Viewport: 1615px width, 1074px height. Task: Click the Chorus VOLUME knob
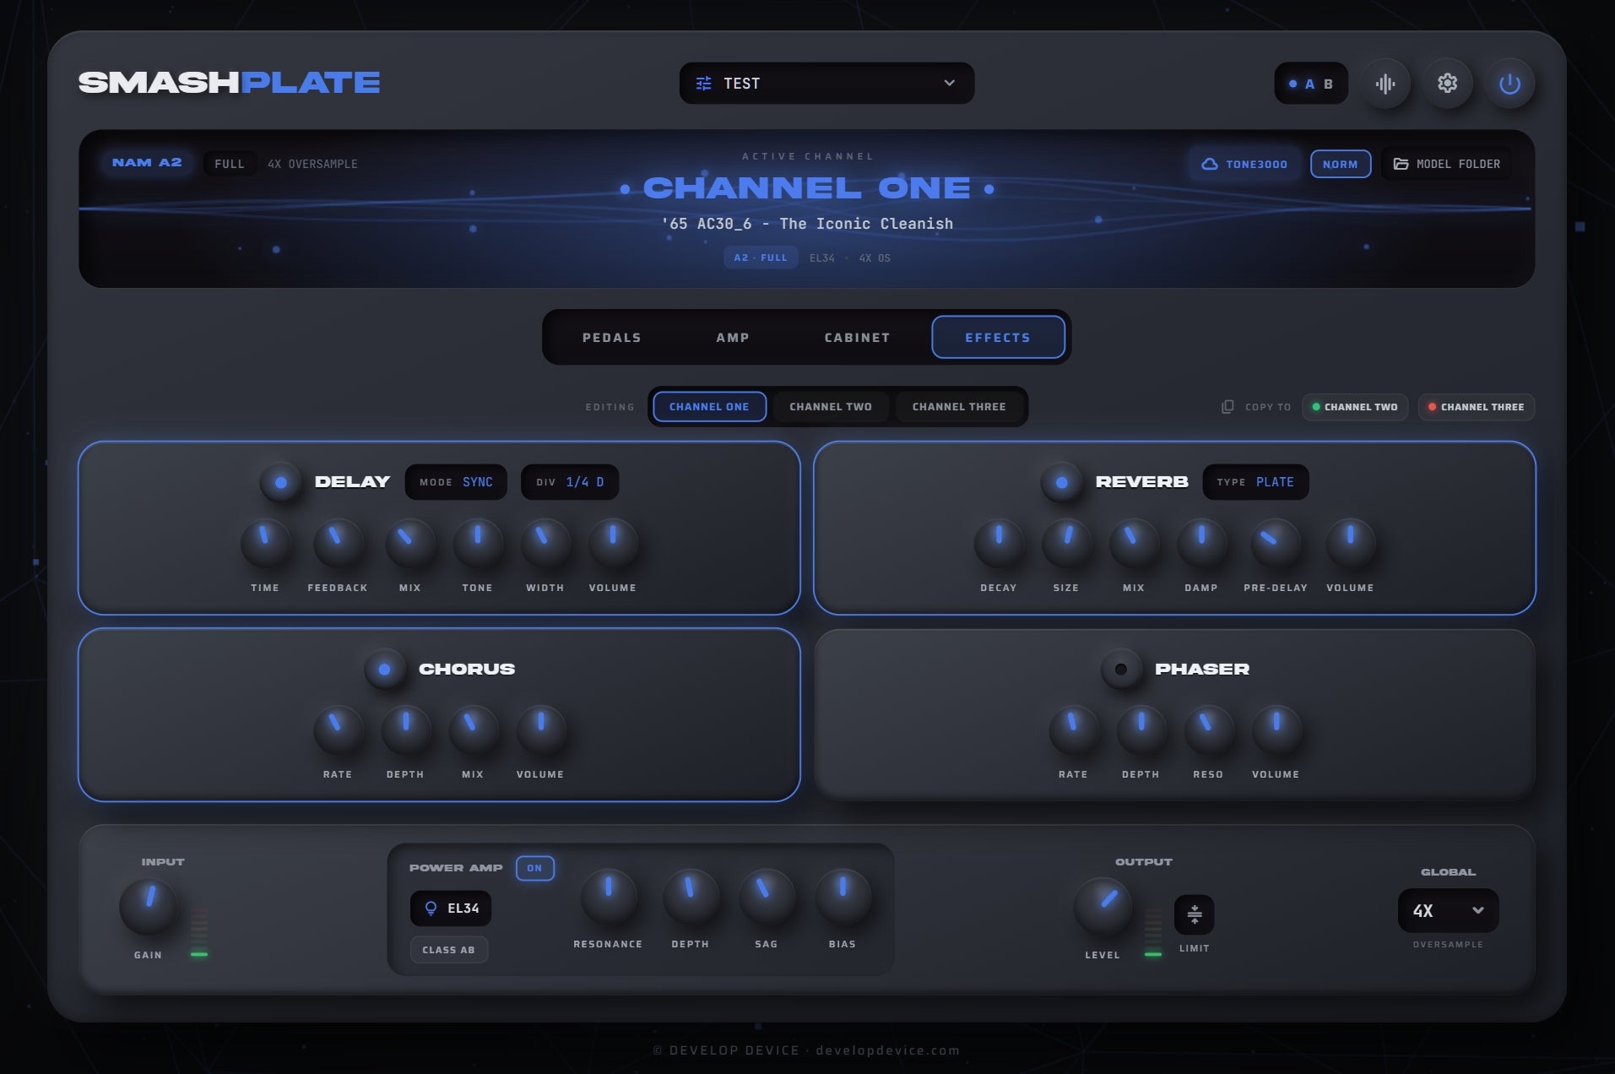[540, 730]
